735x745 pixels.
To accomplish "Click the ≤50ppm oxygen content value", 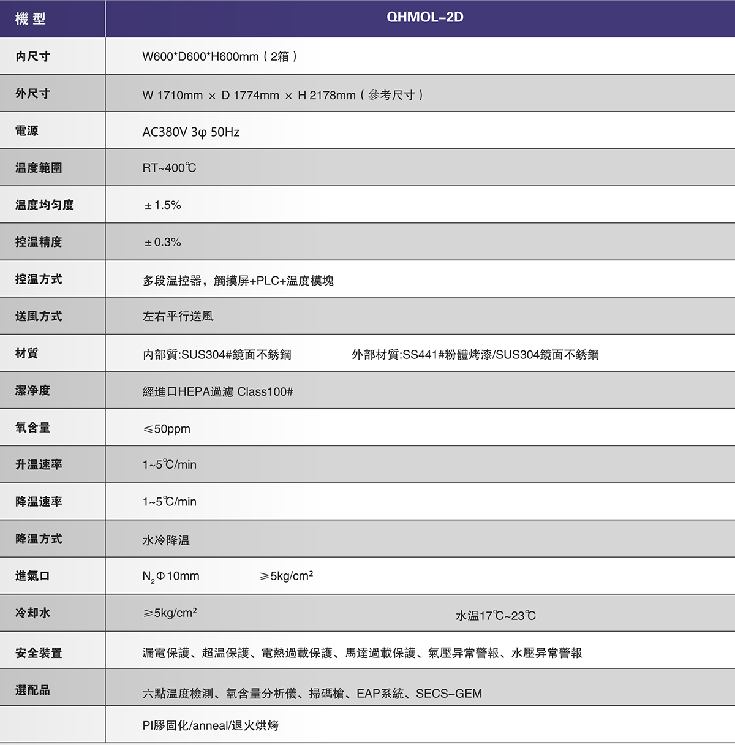I will click(x=167, y=429).
